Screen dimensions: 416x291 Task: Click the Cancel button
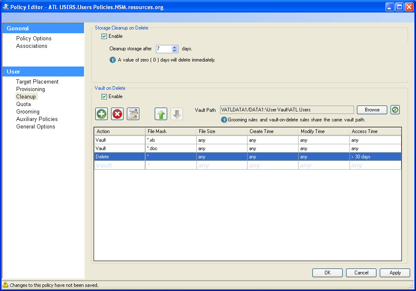click(361, 273)
